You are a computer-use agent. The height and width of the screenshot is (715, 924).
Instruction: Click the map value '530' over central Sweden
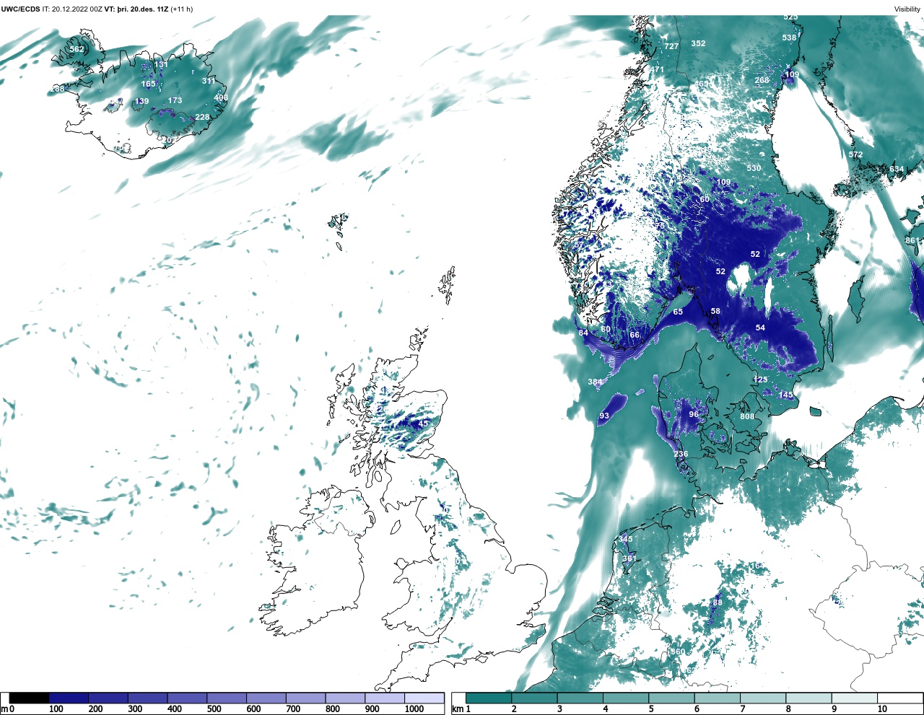[x=754, y=168]
